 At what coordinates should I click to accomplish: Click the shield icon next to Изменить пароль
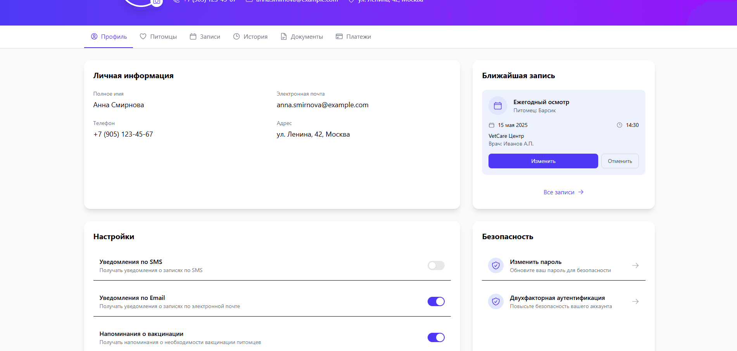(496, 265)
